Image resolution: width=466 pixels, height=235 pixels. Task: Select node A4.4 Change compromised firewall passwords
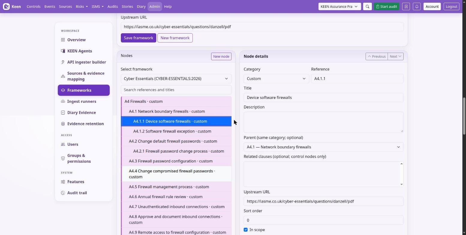pyautogui.click(x=176, y=174)
